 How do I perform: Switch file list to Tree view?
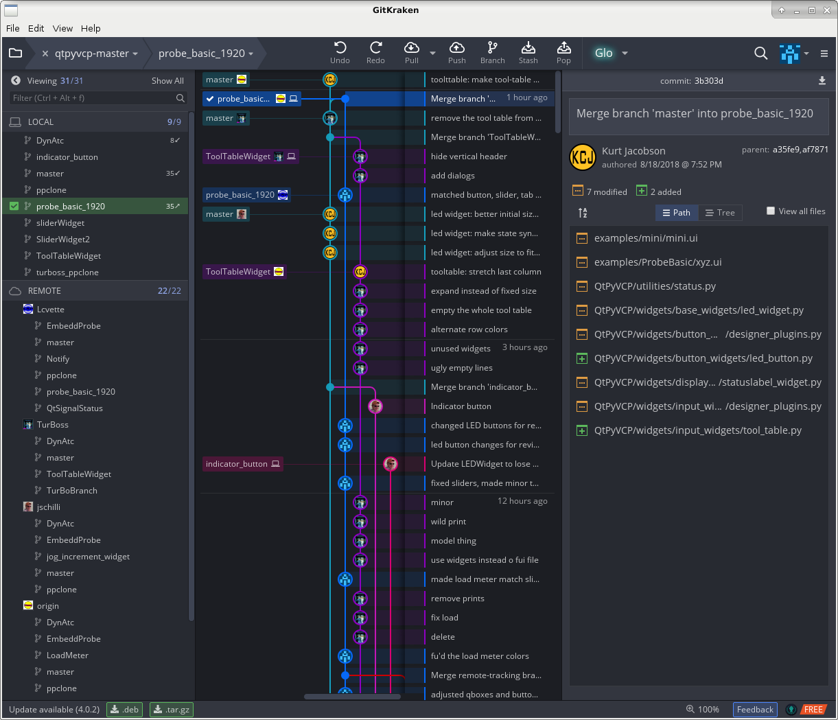tap(720, 213)
